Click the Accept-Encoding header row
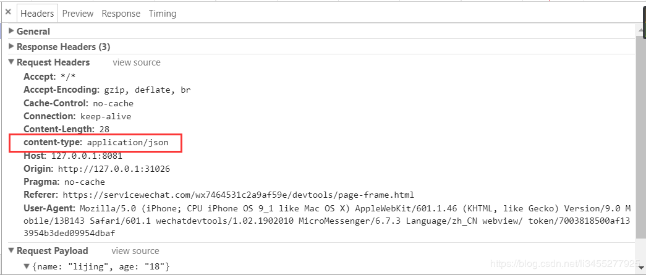This screenshot has width=646, height=275. [107, 90]
